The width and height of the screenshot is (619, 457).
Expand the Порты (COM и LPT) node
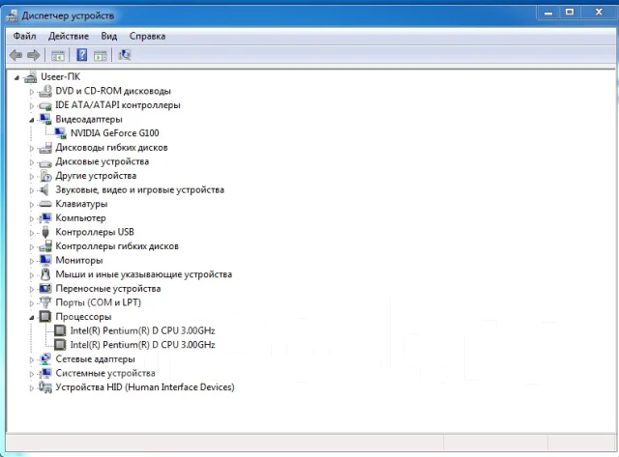pyautogui.click(x=32, y=303)
